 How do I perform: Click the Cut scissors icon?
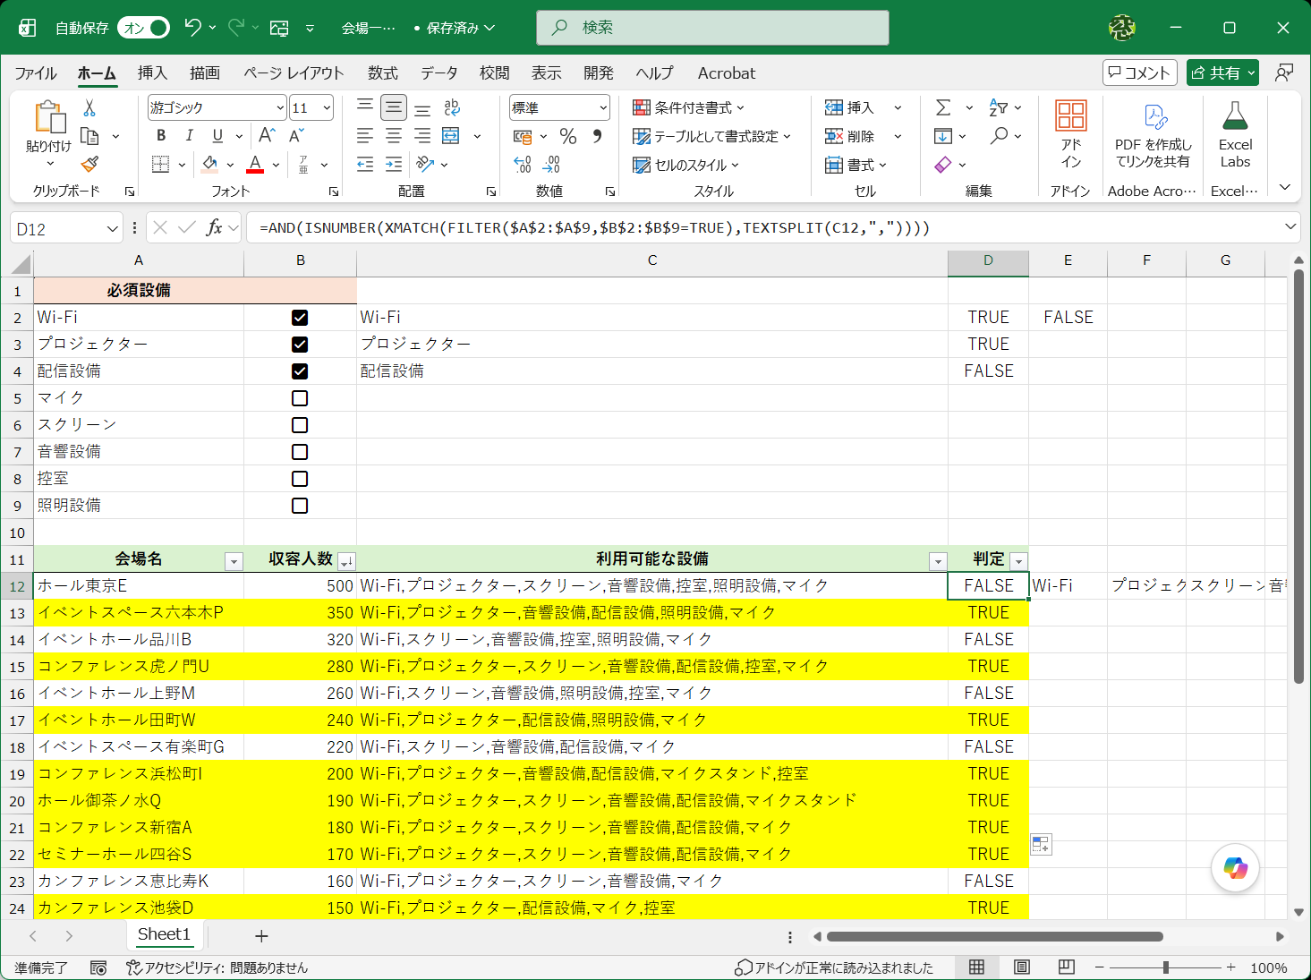89,108
